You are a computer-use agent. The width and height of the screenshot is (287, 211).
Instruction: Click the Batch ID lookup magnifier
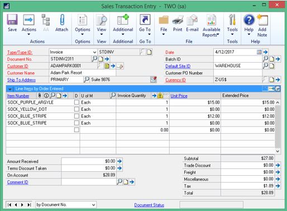266,59
